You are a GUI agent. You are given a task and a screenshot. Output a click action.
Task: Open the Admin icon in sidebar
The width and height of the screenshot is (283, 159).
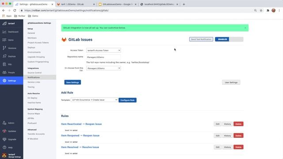(4, 123)
